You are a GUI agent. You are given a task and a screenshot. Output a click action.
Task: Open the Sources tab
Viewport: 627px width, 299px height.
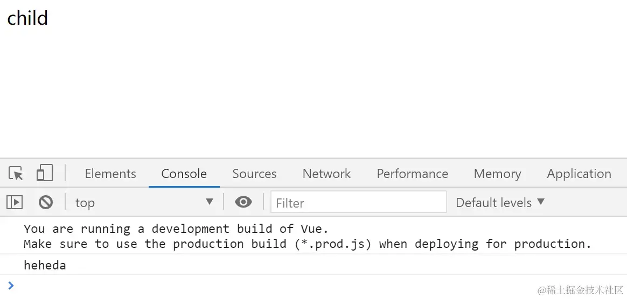click(x=254, y=174)
